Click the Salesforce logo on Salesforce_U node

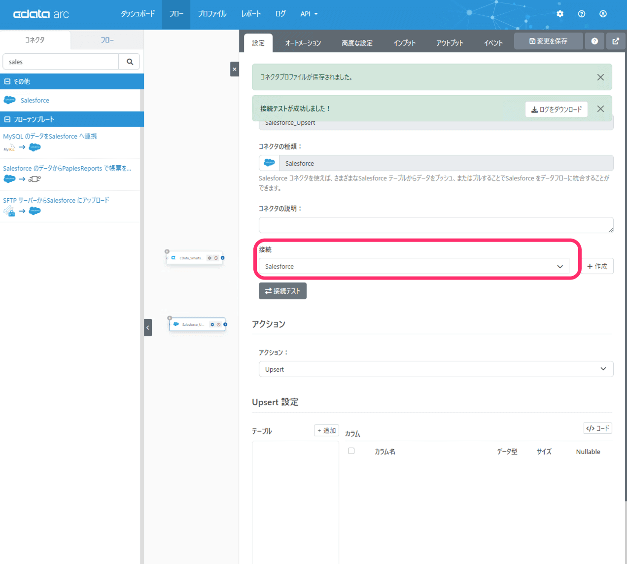(176, 324)
